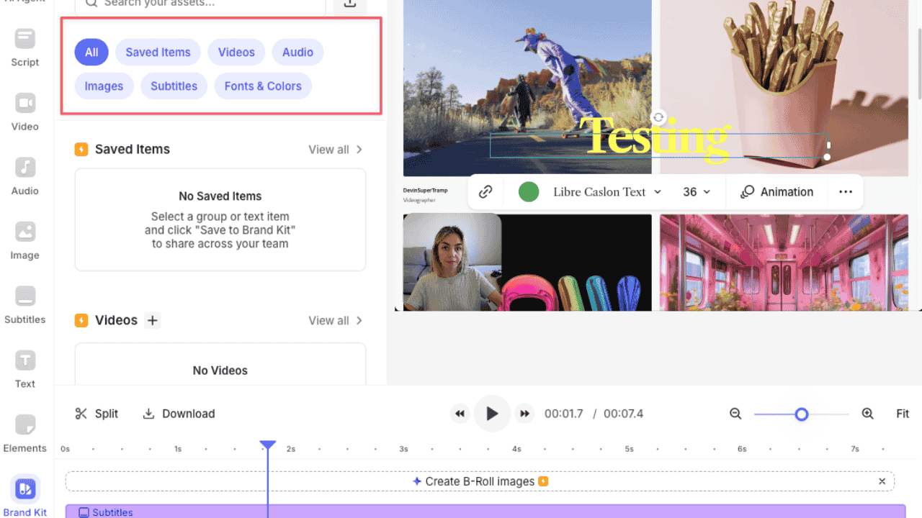
Task: Click the link icon in the text toolbar
Action: (x=485, y=191)
